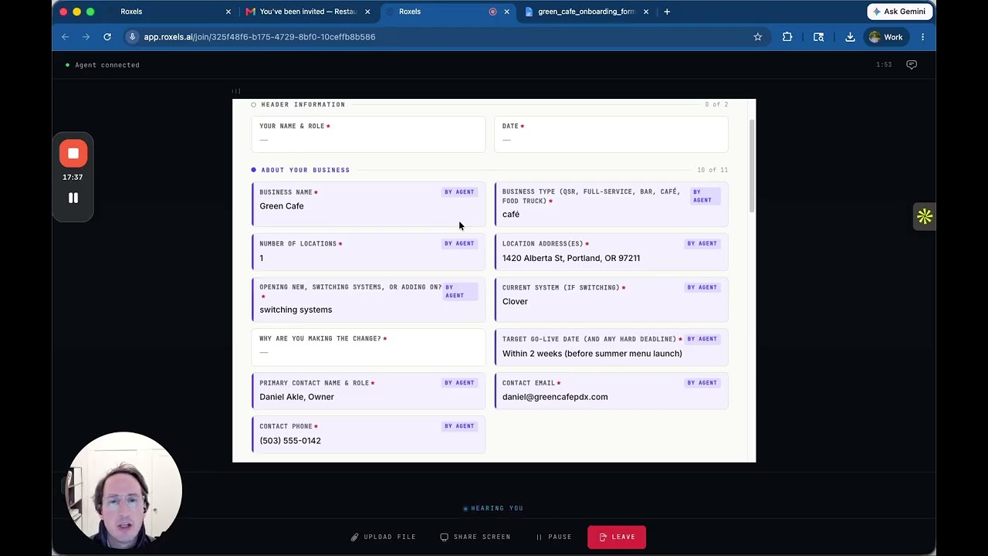
Task: Click the browser forward arrow
Action: [86, 36]
